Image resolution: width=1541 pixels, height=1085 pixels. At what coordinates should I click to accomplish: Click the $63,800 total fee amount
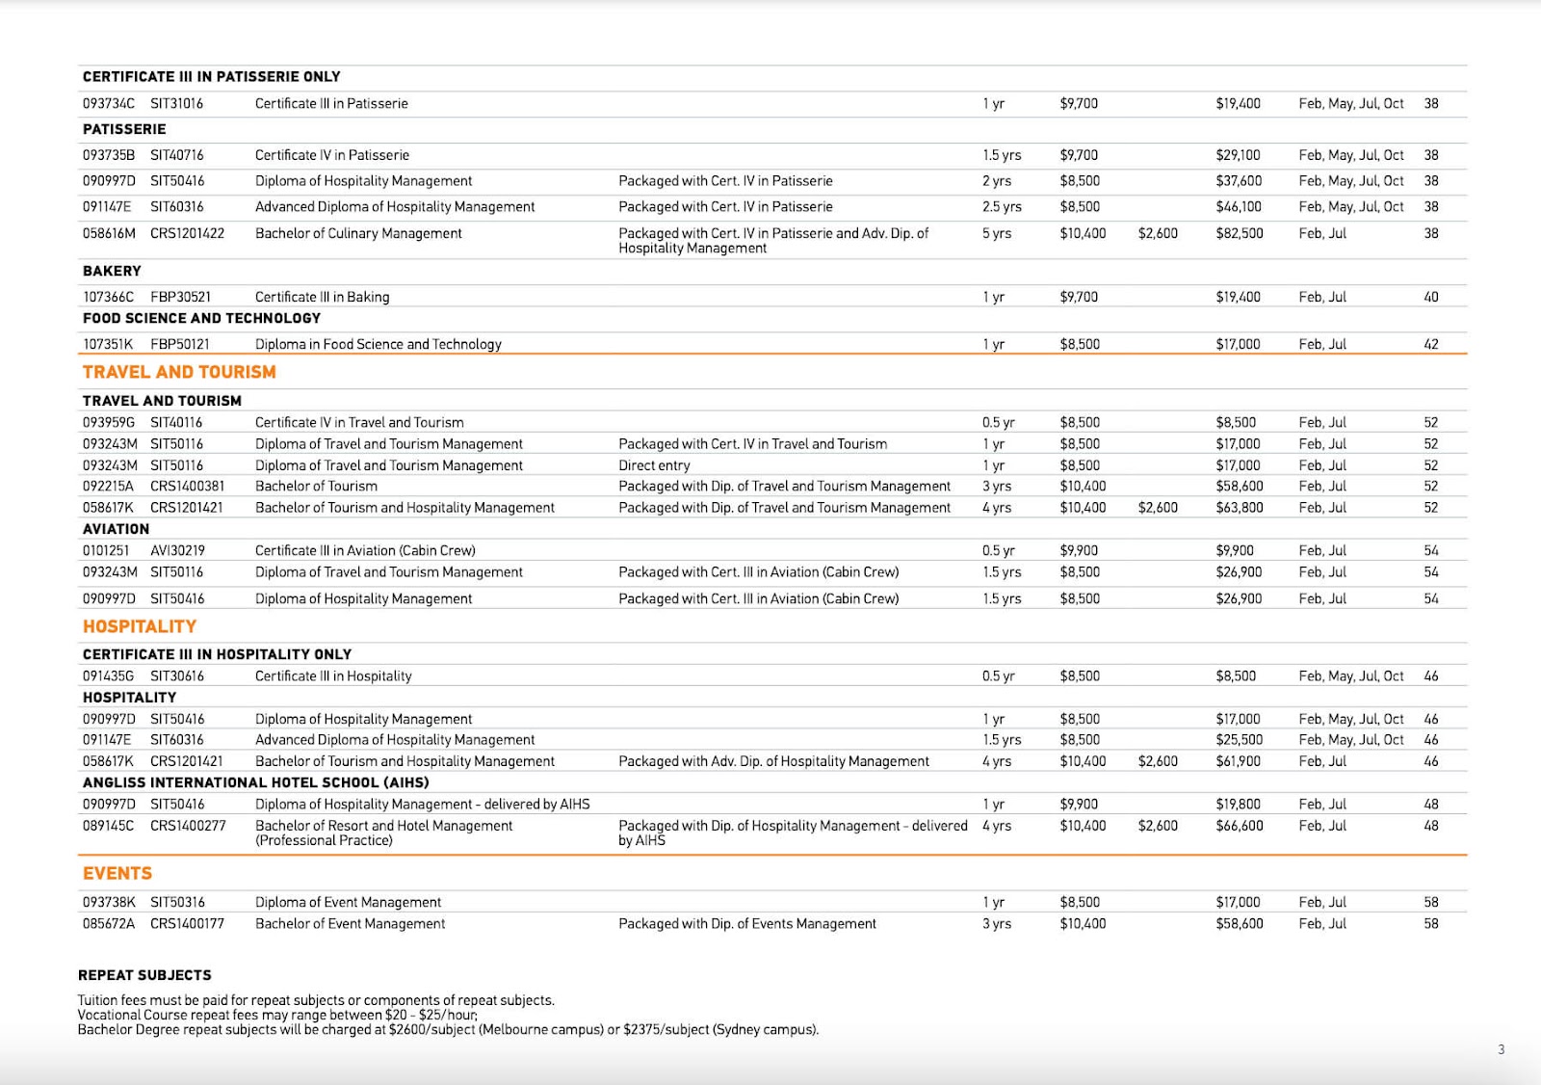click(x=1239, y=508)
